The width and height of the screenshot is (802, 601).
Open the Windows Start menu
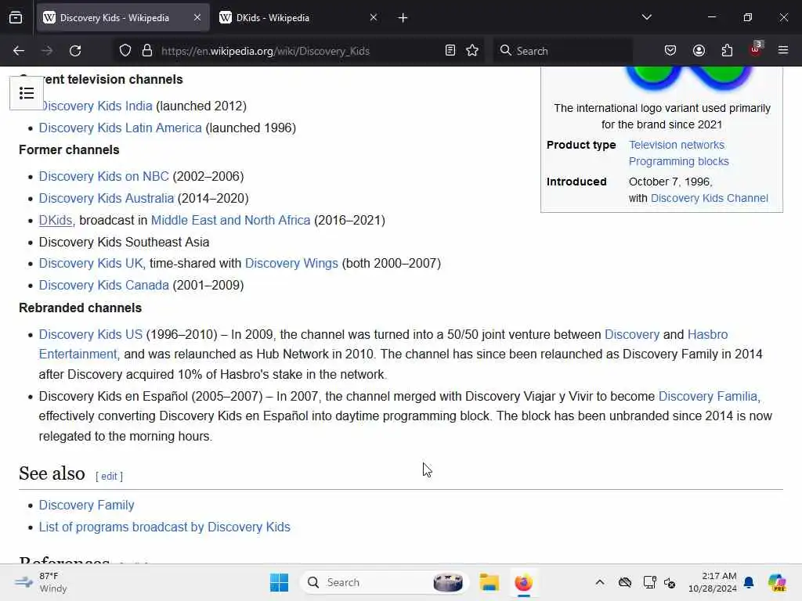280,582
